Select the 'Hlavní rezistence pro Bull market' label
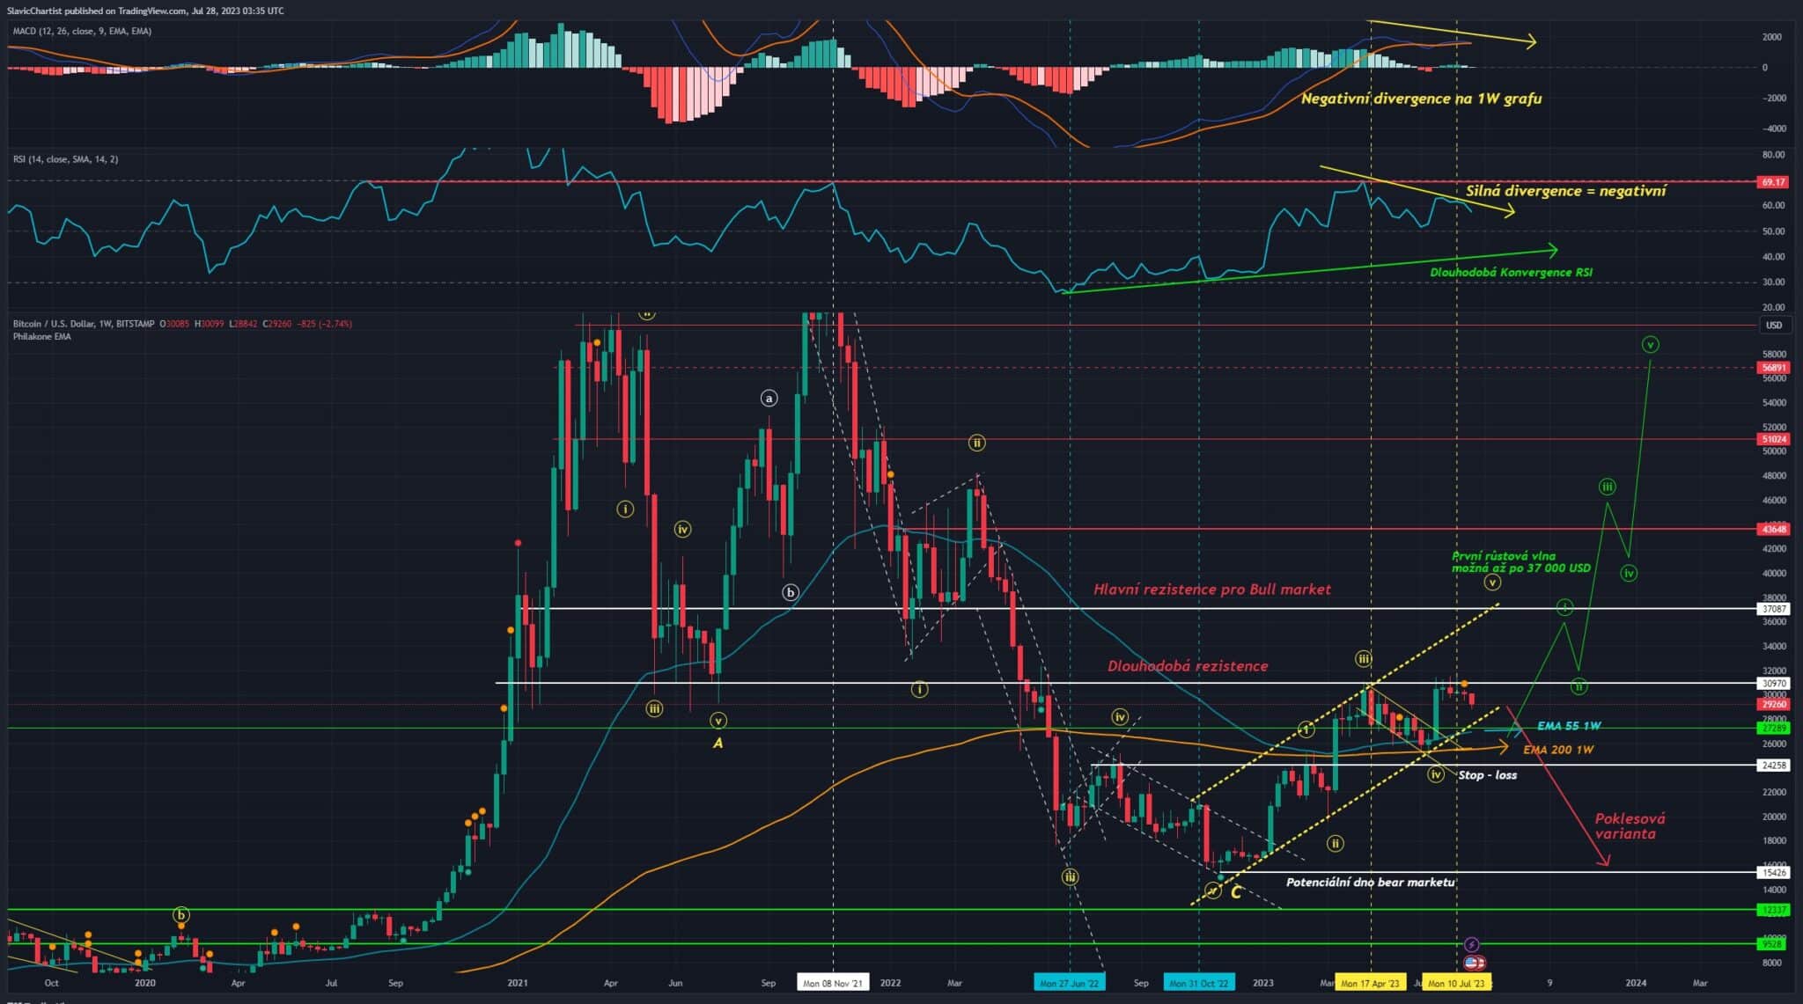Image resolution: width=1803 pixels, height=1004 pixels. tap(1211, 590)
